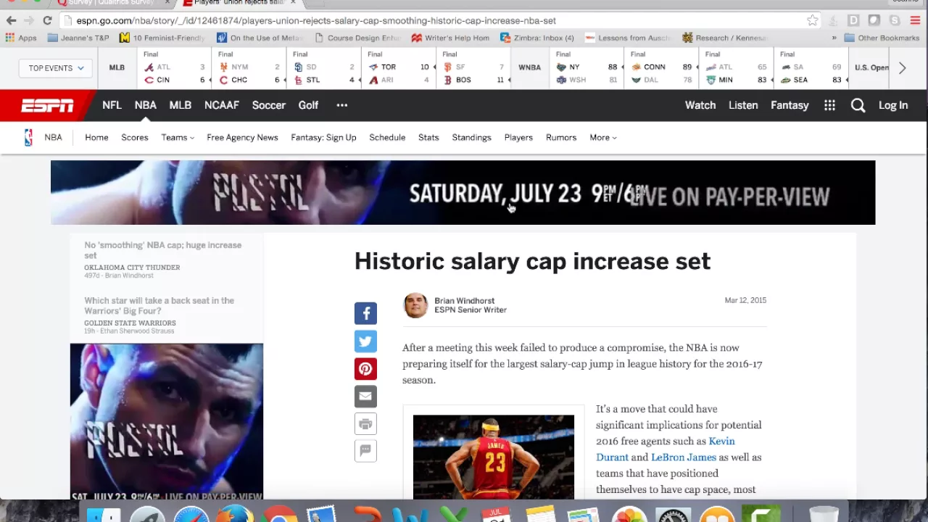Screen dimensions: 928x522
Task: Click the NBA league logo
Action: coord(28,137)
